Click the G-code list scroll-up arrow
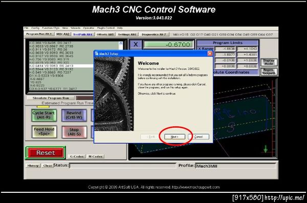This screenshot has width=307, height=203. point(121,43)
